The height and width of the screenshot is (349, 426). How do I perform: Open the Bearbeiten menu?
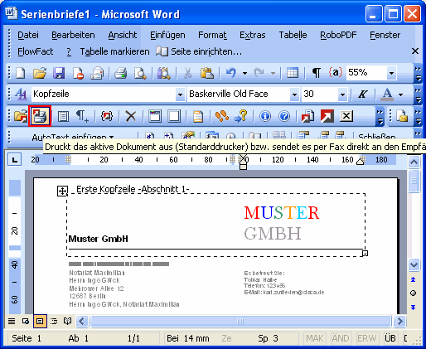point(73,35)
